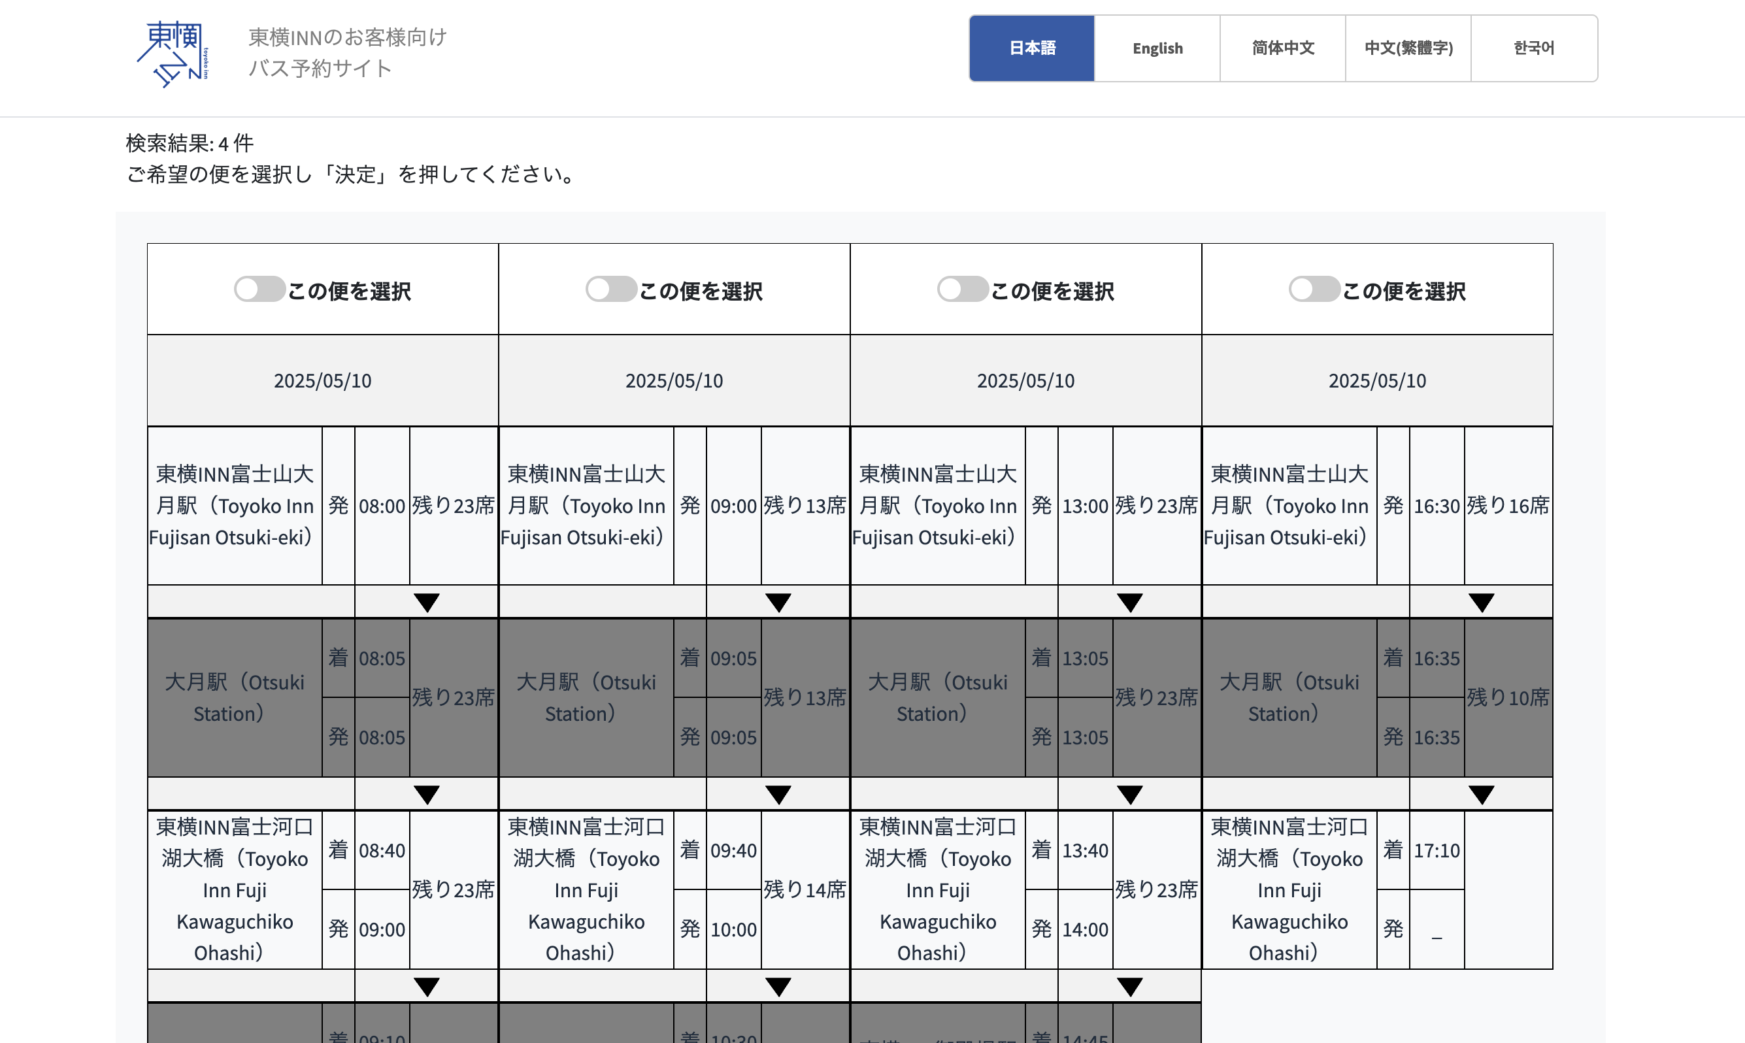
Task: Click the Toyoko Inn logo
Action: [172, 54]
